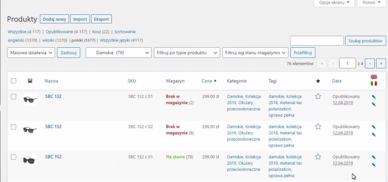
Task: Select all products with header checkbox
Action: (x=14, y=81)
